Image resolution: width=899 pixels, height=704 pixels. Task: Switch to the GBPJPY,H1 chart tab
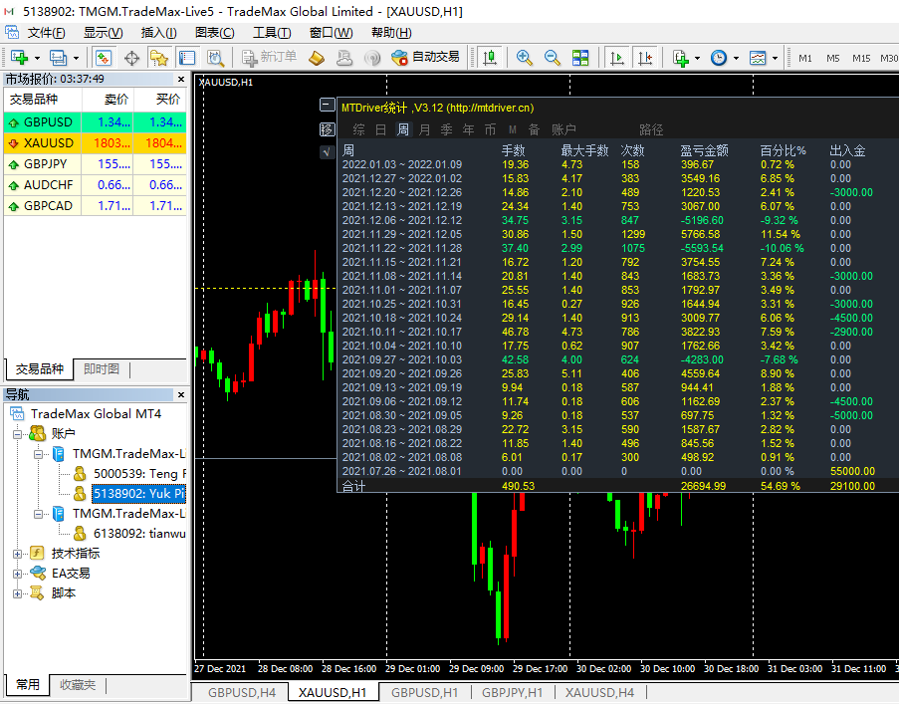512,692
